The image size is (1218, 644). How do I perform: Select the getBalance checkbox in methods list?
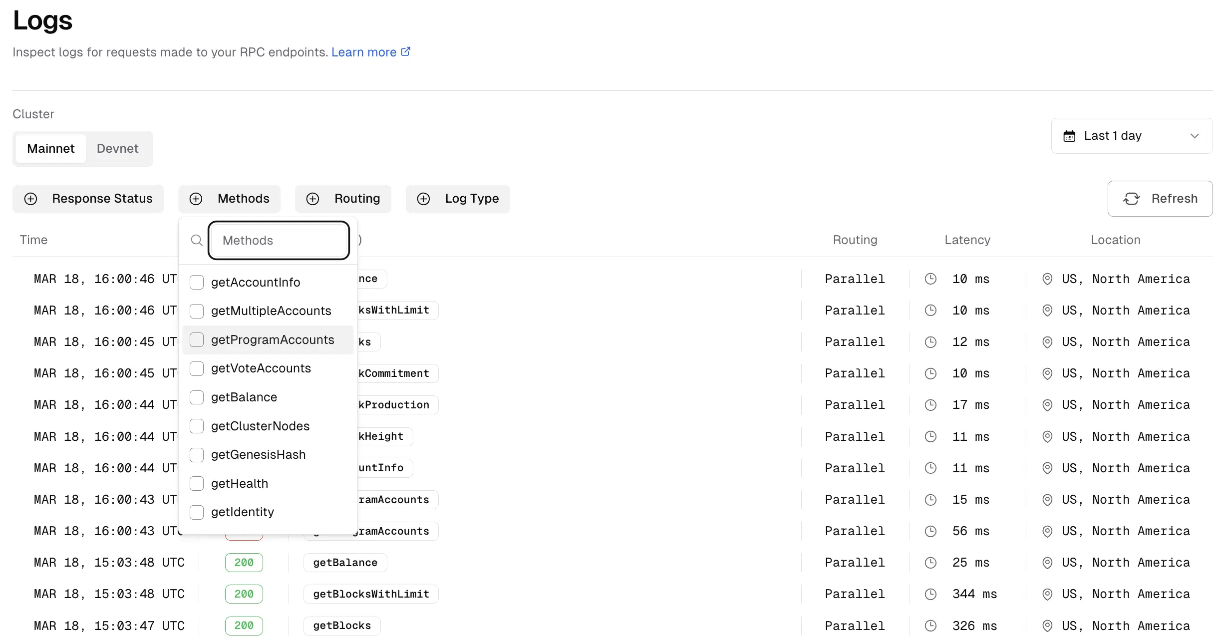point(197,397)
